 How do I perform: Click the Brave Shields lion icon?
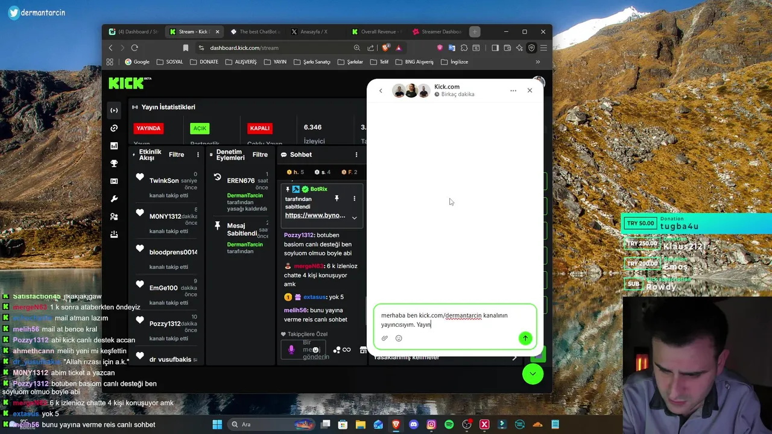click(x=385, y=48)
